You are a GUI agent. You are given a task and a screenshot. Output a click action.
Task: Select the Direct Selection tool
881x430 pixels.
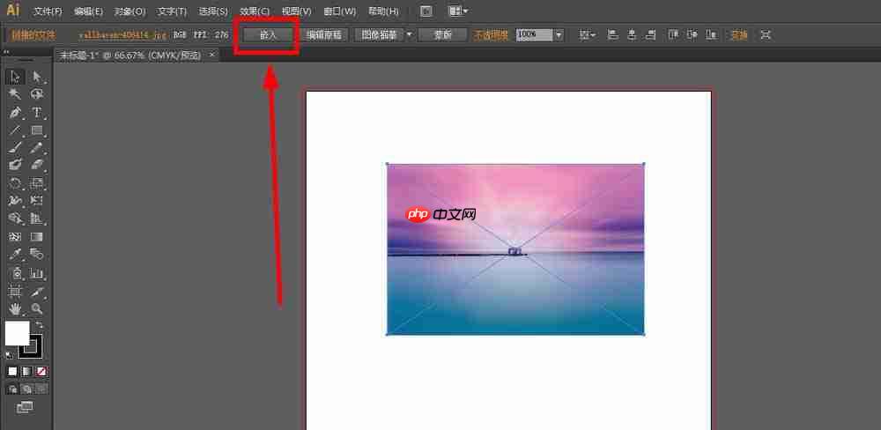tap(37, 77)
